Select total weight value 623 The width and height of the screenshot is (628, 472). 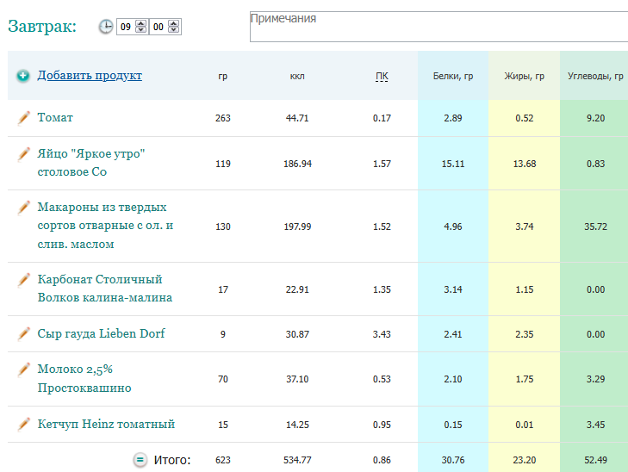click(223, 460)
